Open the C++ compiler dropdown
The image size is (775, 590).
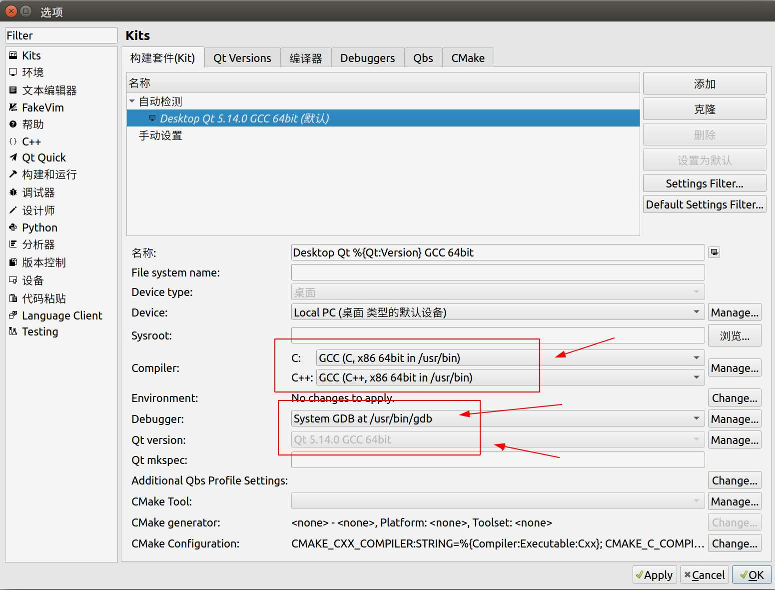510,377
